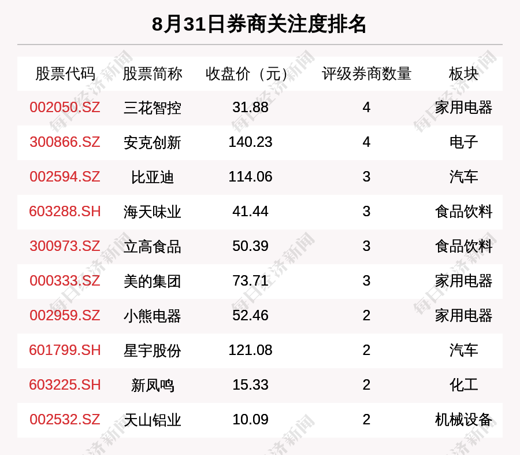Click broker count 3 in 海天味业 row
Viewport: 520px width, 455px height.
pyautogui.click(x=366, y=212)
